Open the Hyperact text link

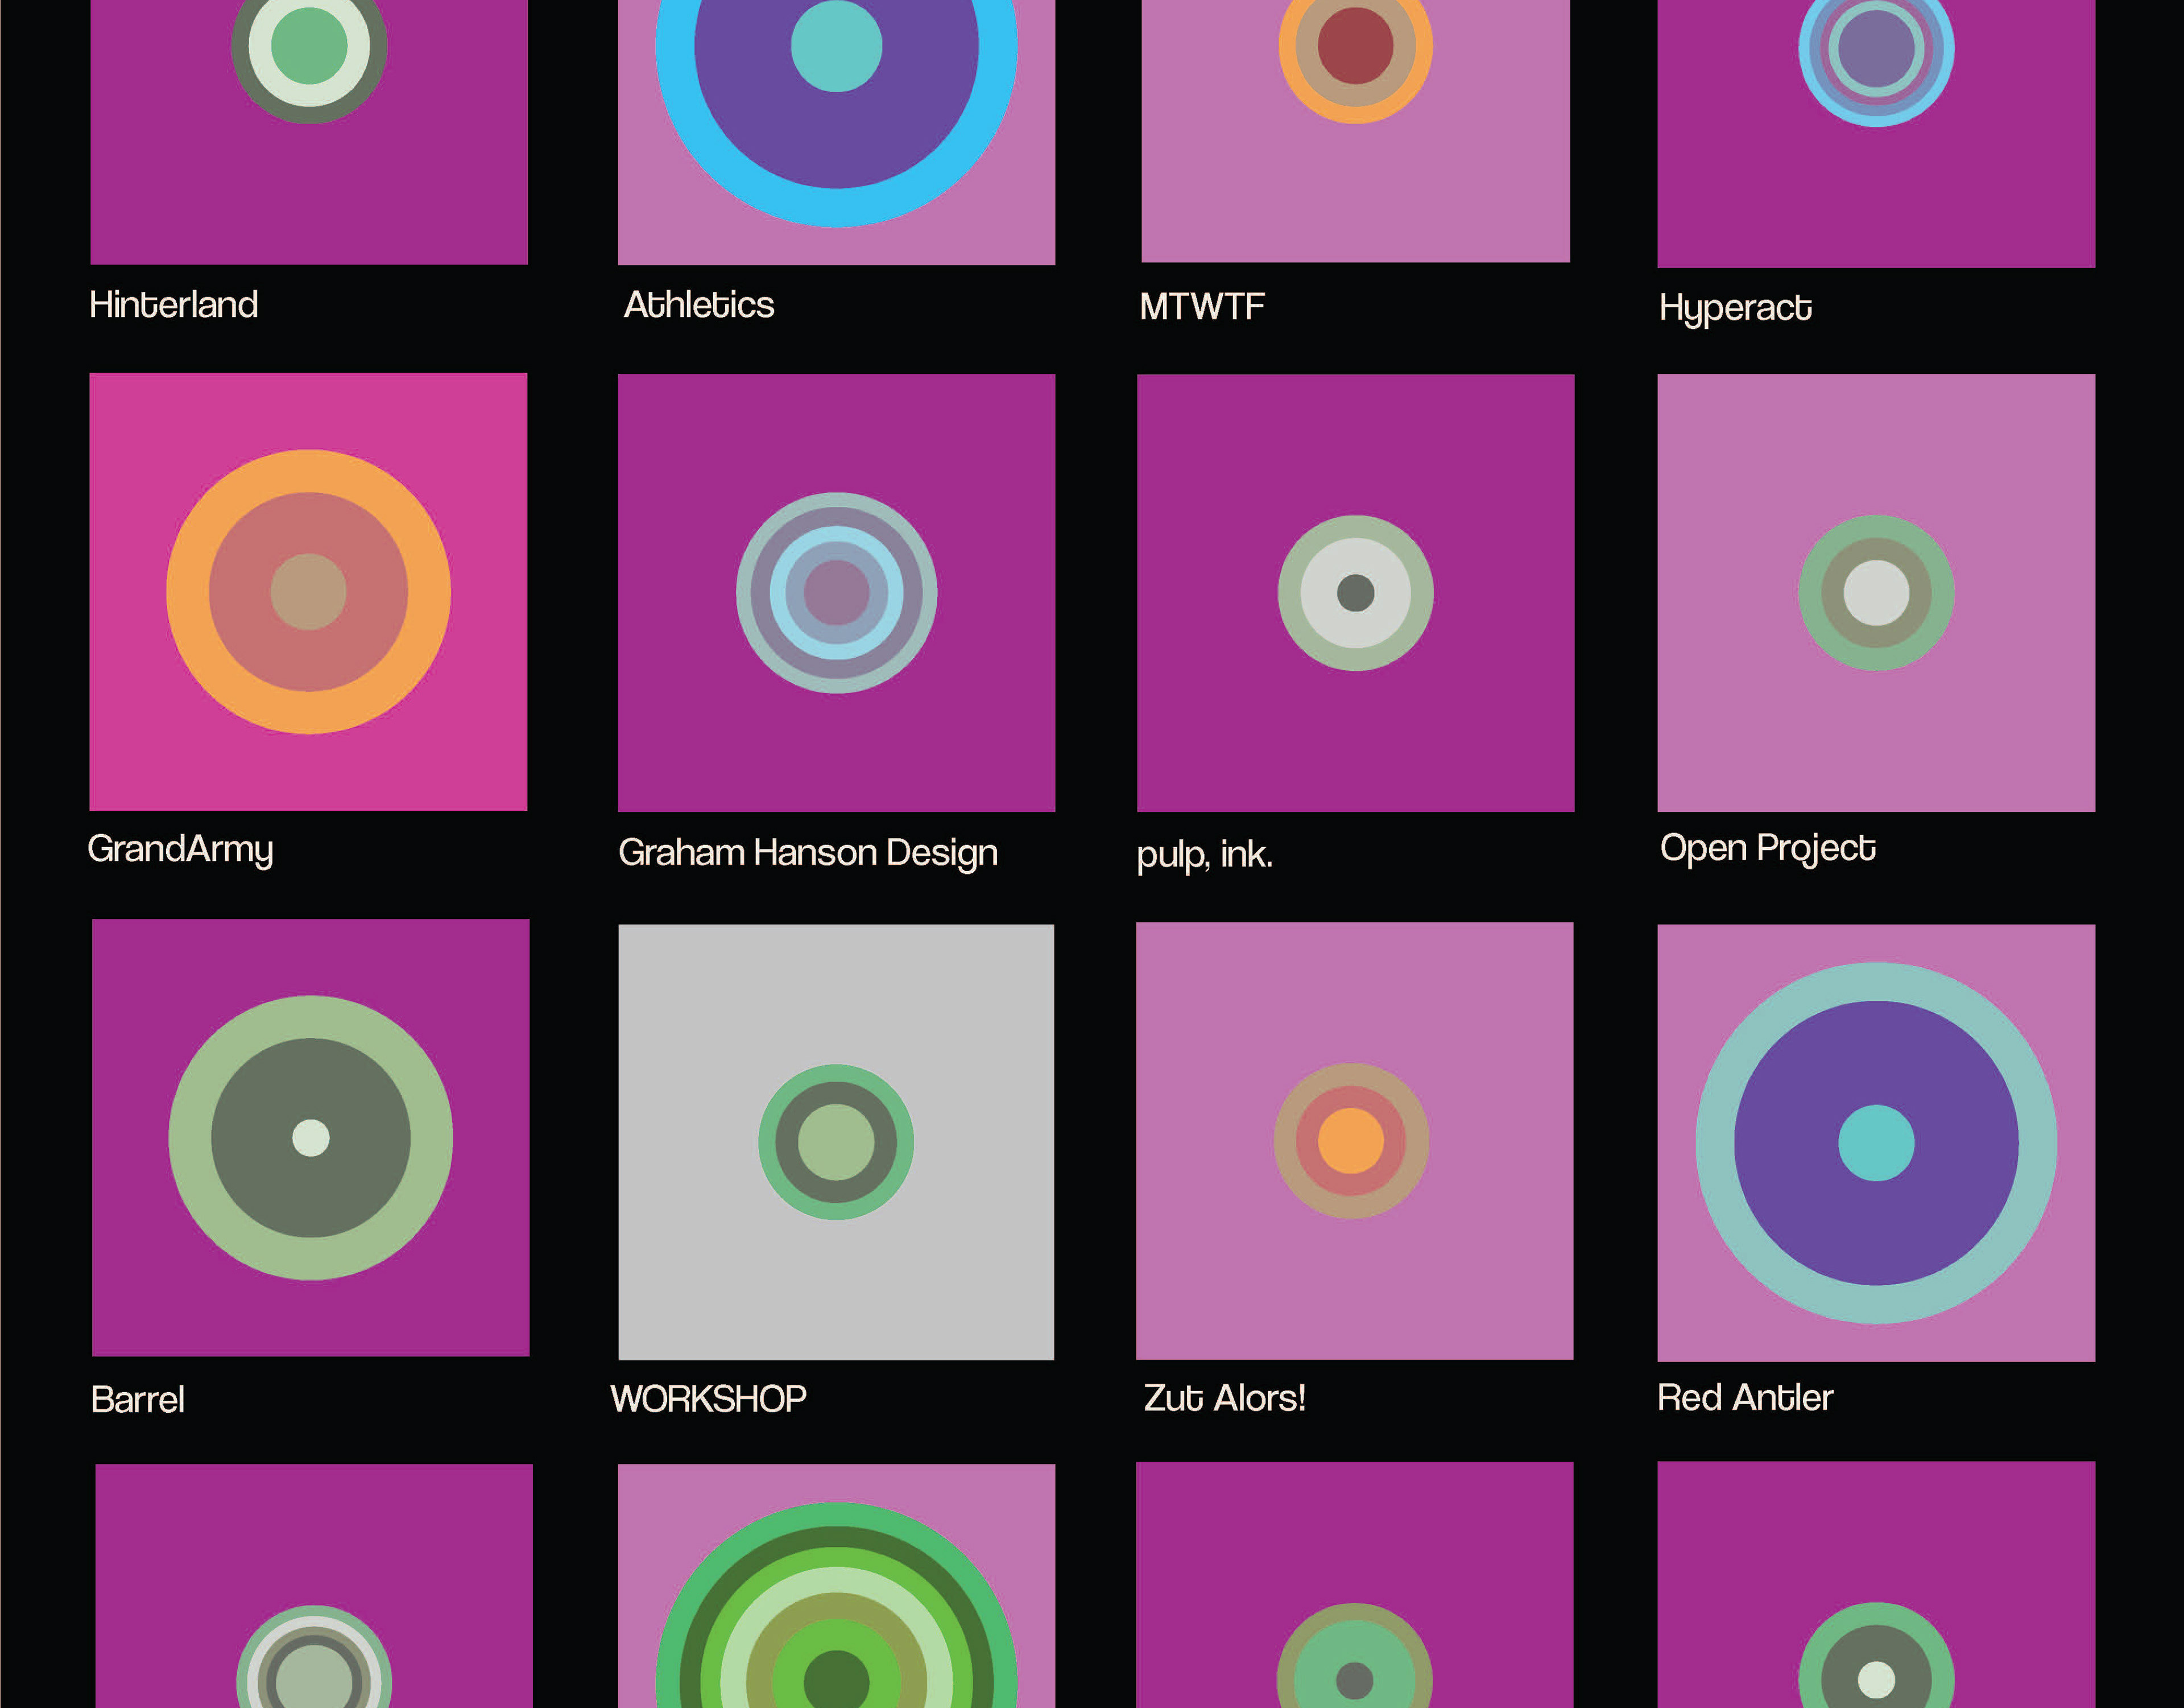[x=1735, y=308]
